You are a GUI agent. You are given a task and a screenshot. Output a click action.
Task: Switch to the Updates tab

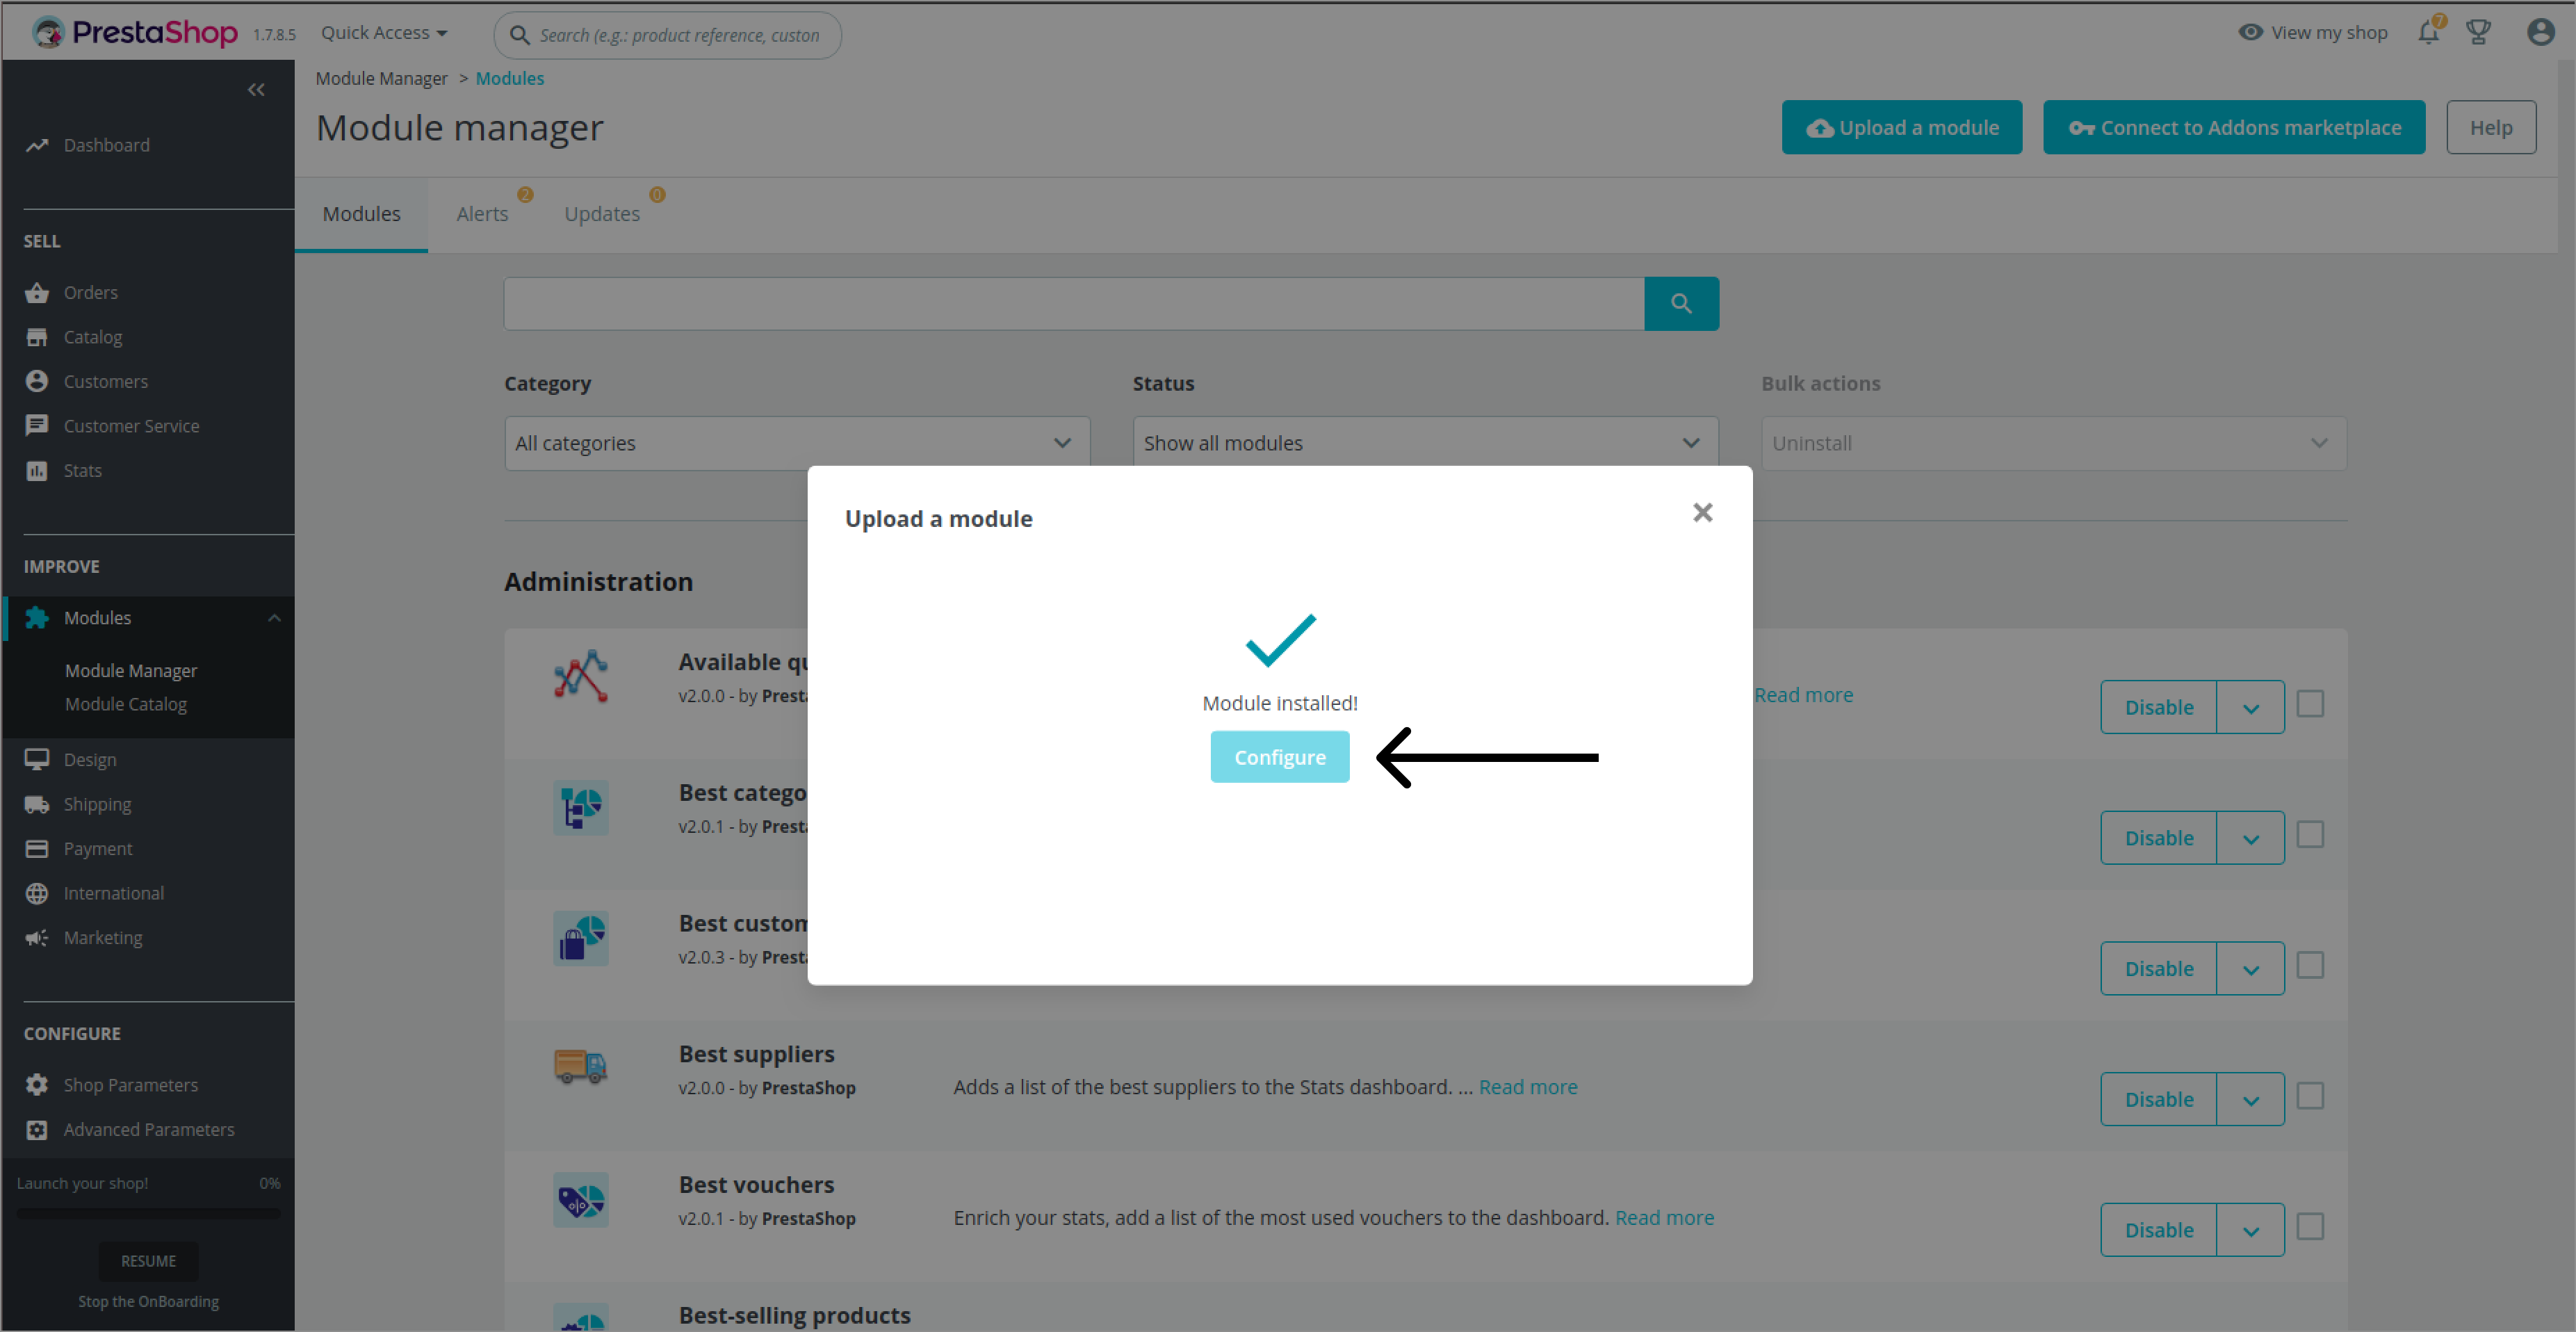602,214
